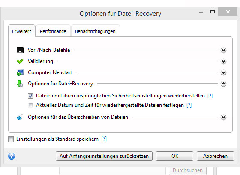Viewport: 240px width, 175px height.
Task: Click the Überschreiben von Dateien icon
Action: (20, 117)
